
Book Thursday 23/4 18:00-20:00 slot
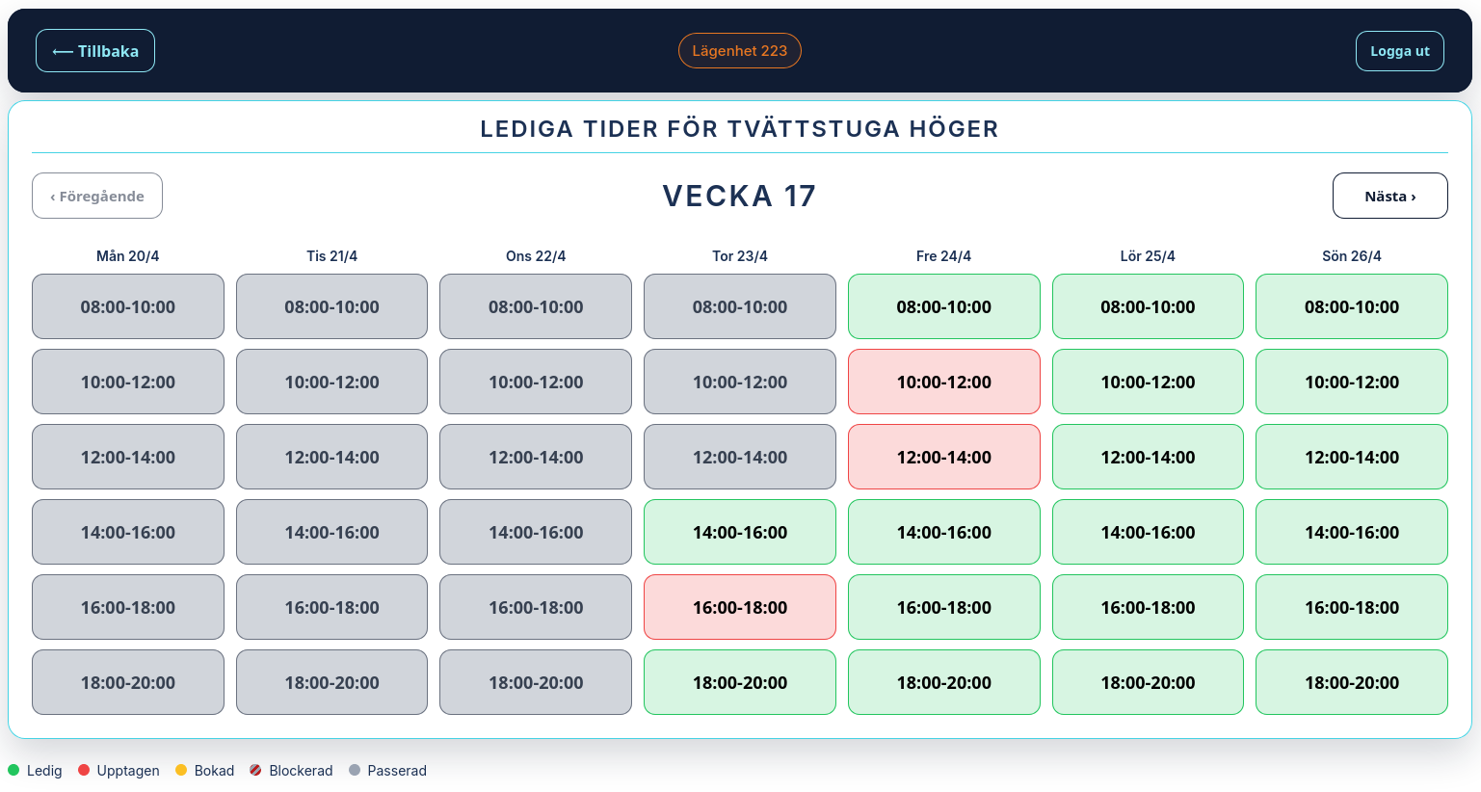coord(739,682)
